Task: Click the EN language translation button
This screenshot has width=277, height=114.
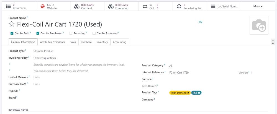Action: 201,22
